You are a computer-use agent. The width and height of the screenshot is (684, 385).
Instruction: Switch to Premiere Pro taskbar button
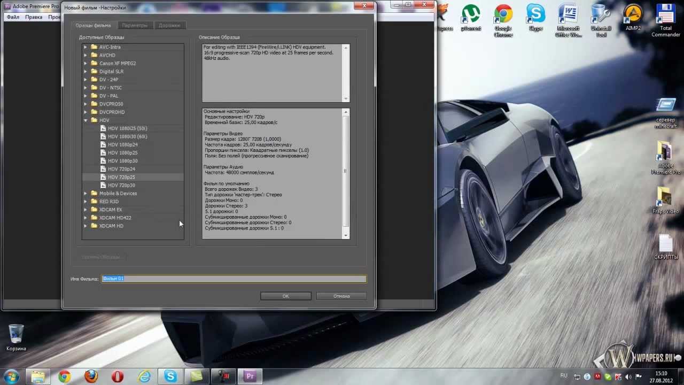pyautogui.click(x=250, y=376)
